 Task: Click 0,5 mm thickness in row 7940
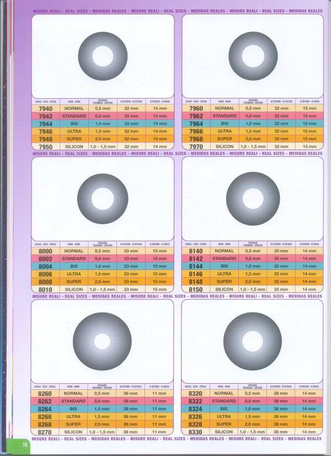pyautogui.click(x=103, y=108)
